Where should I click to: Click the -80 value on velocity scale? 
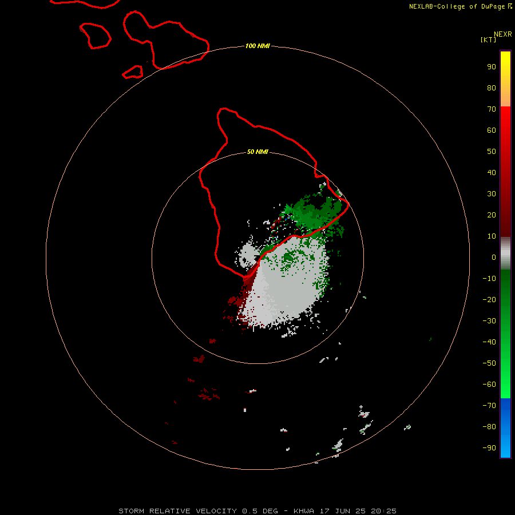[489, 427]
